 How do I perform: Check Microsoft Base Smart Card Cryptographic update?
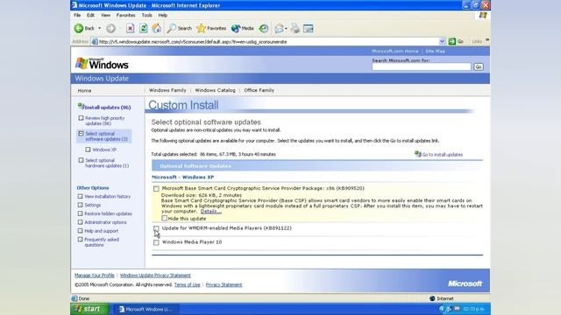pyautogui.click(x=156, y=189)
